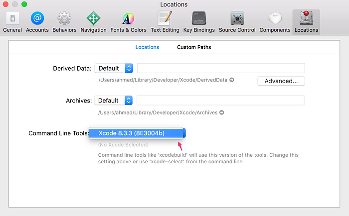Viewport: 349px width, 216px height.
Task: Close the Locations window
Action: click(5, 4)
